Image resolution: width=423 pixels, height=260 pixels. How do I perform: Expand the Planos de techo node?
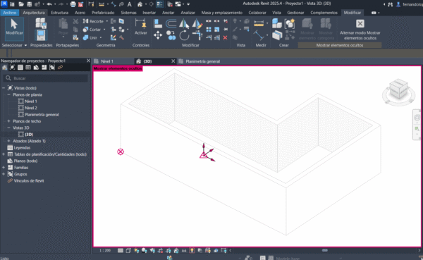point(9,121)
